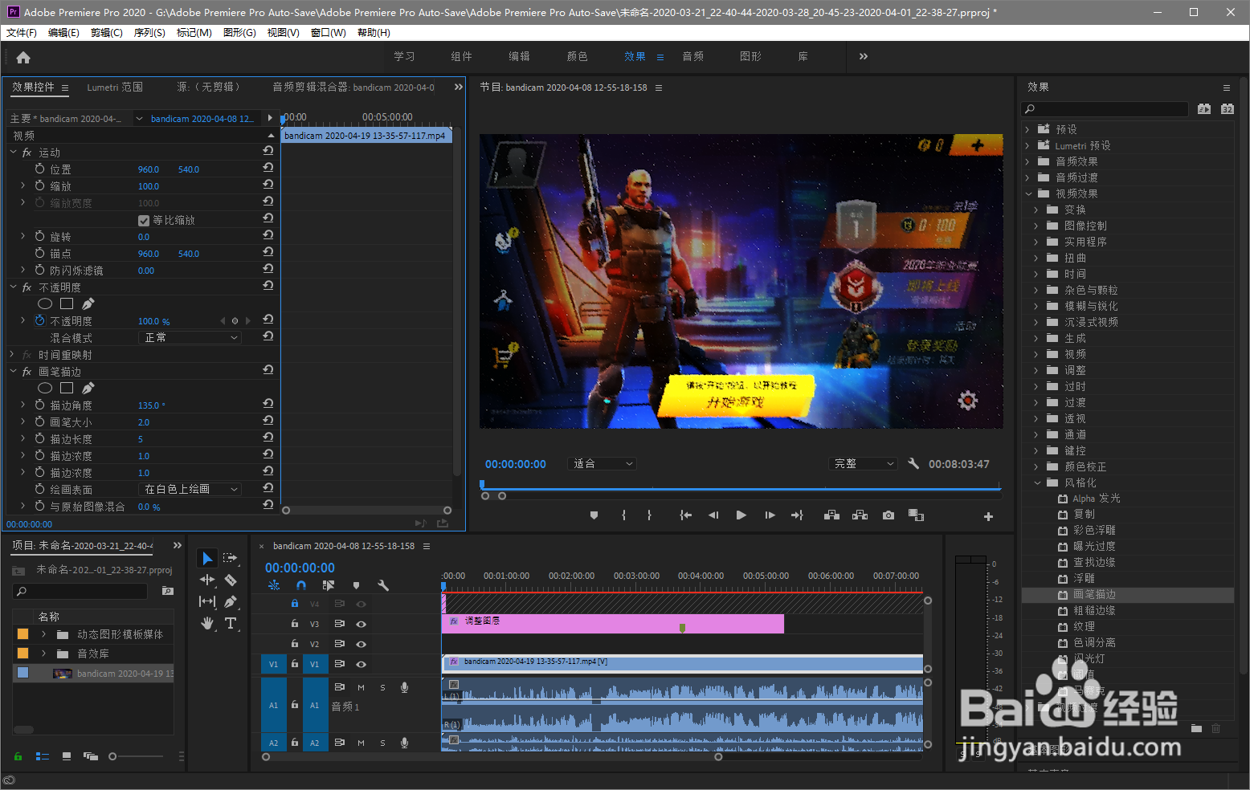Viewport: 1250px width, 790px height.
Task: Select the Selection tool arrow
Action: click(207, 558)
